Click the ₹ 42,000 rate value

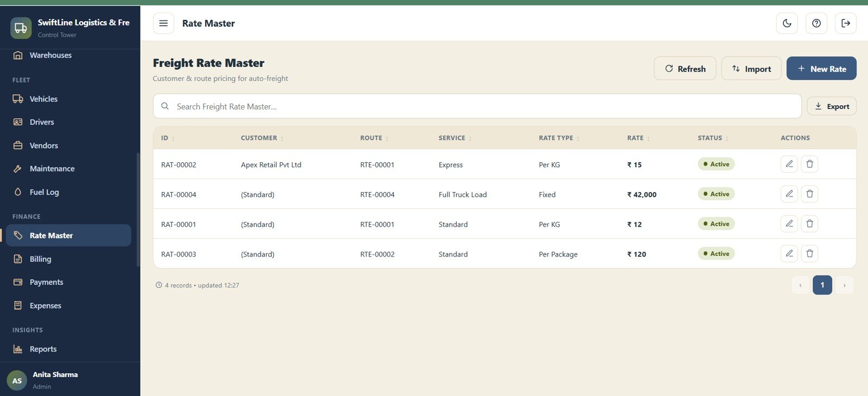(642, 195)
